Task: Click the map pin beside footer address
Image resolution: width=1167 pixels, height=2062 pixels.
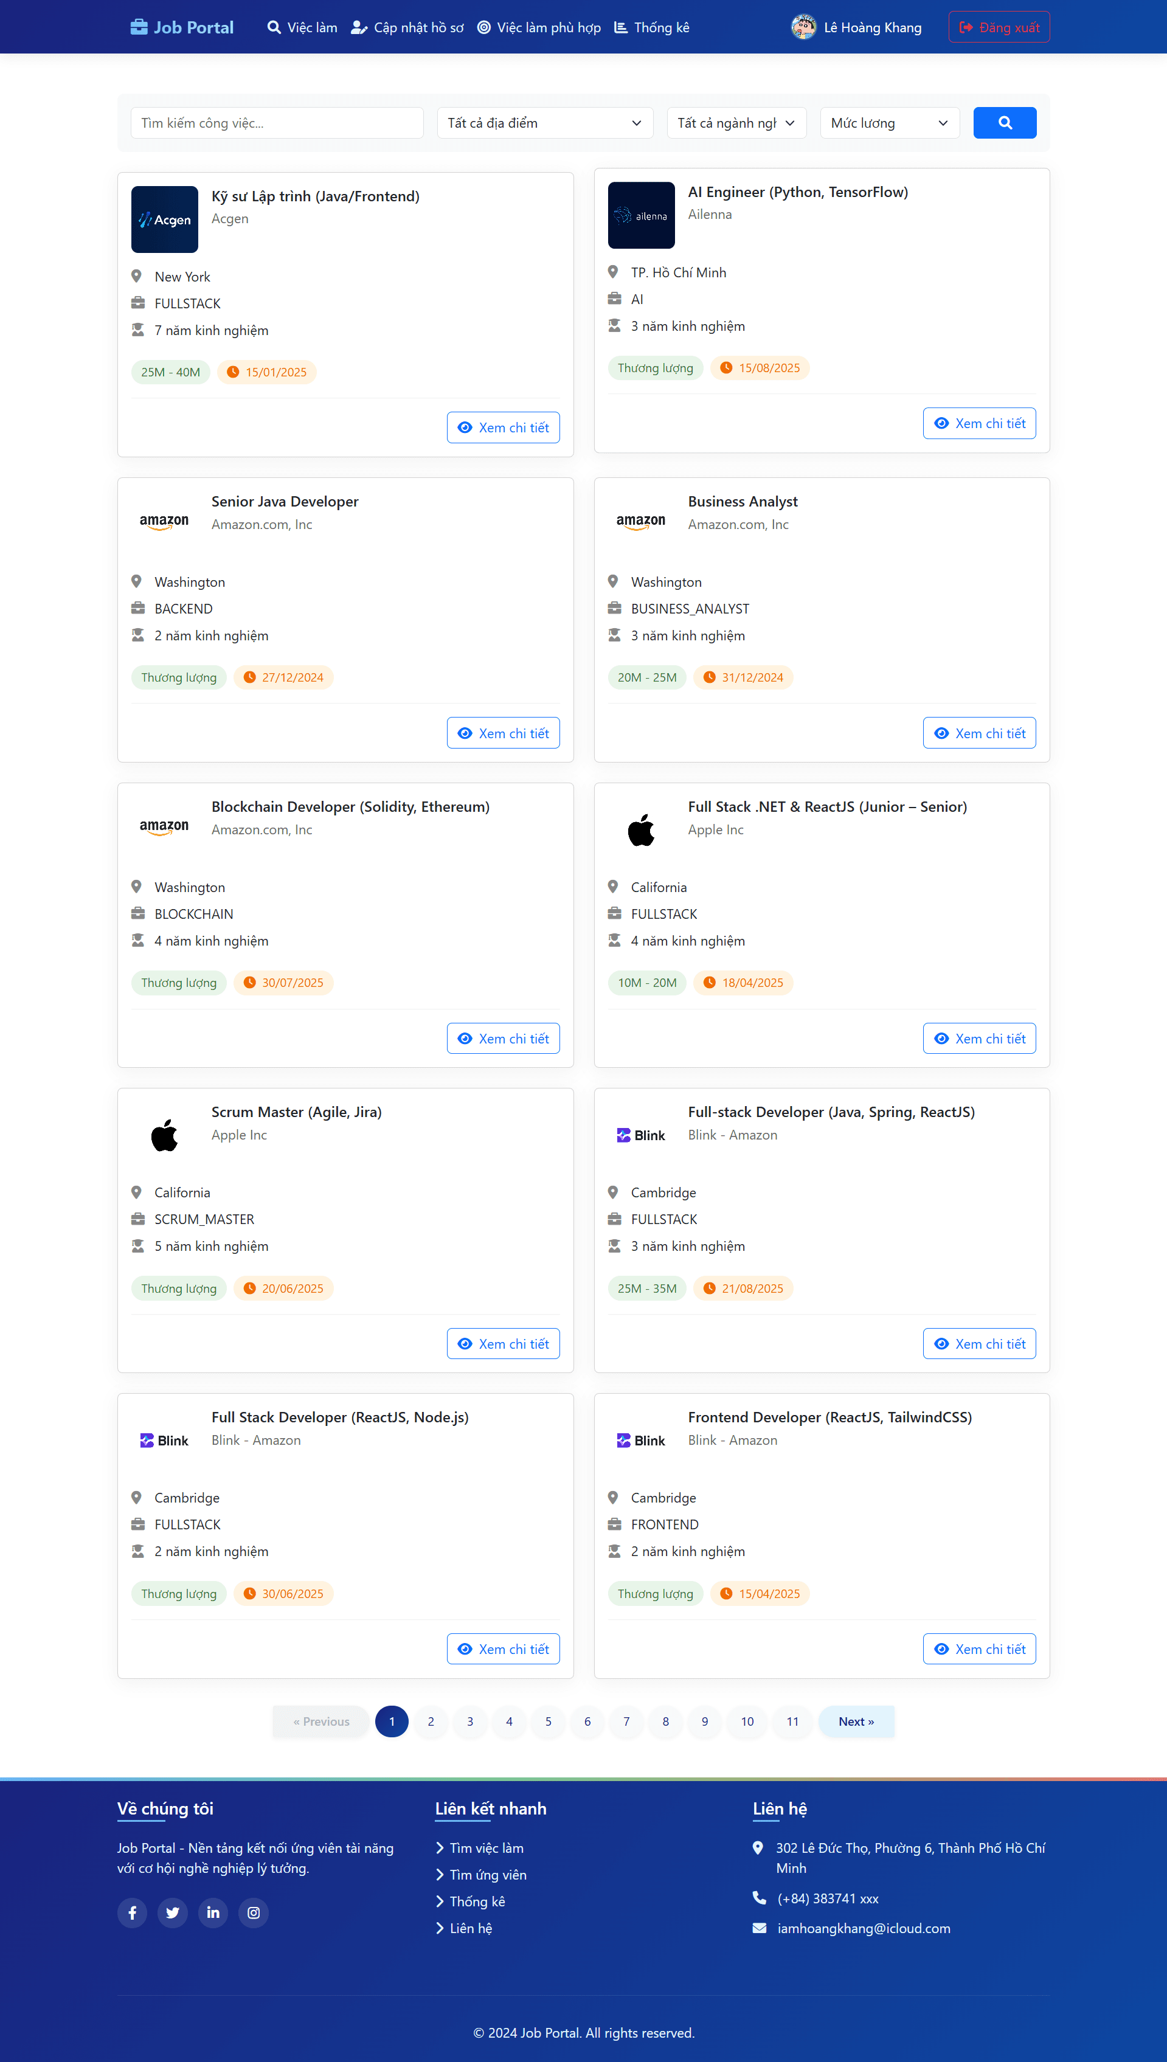Action: 758,1847
